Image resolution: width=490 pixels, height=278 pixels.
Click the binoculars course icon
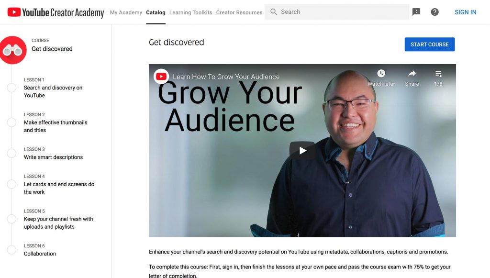click(13, 50)
